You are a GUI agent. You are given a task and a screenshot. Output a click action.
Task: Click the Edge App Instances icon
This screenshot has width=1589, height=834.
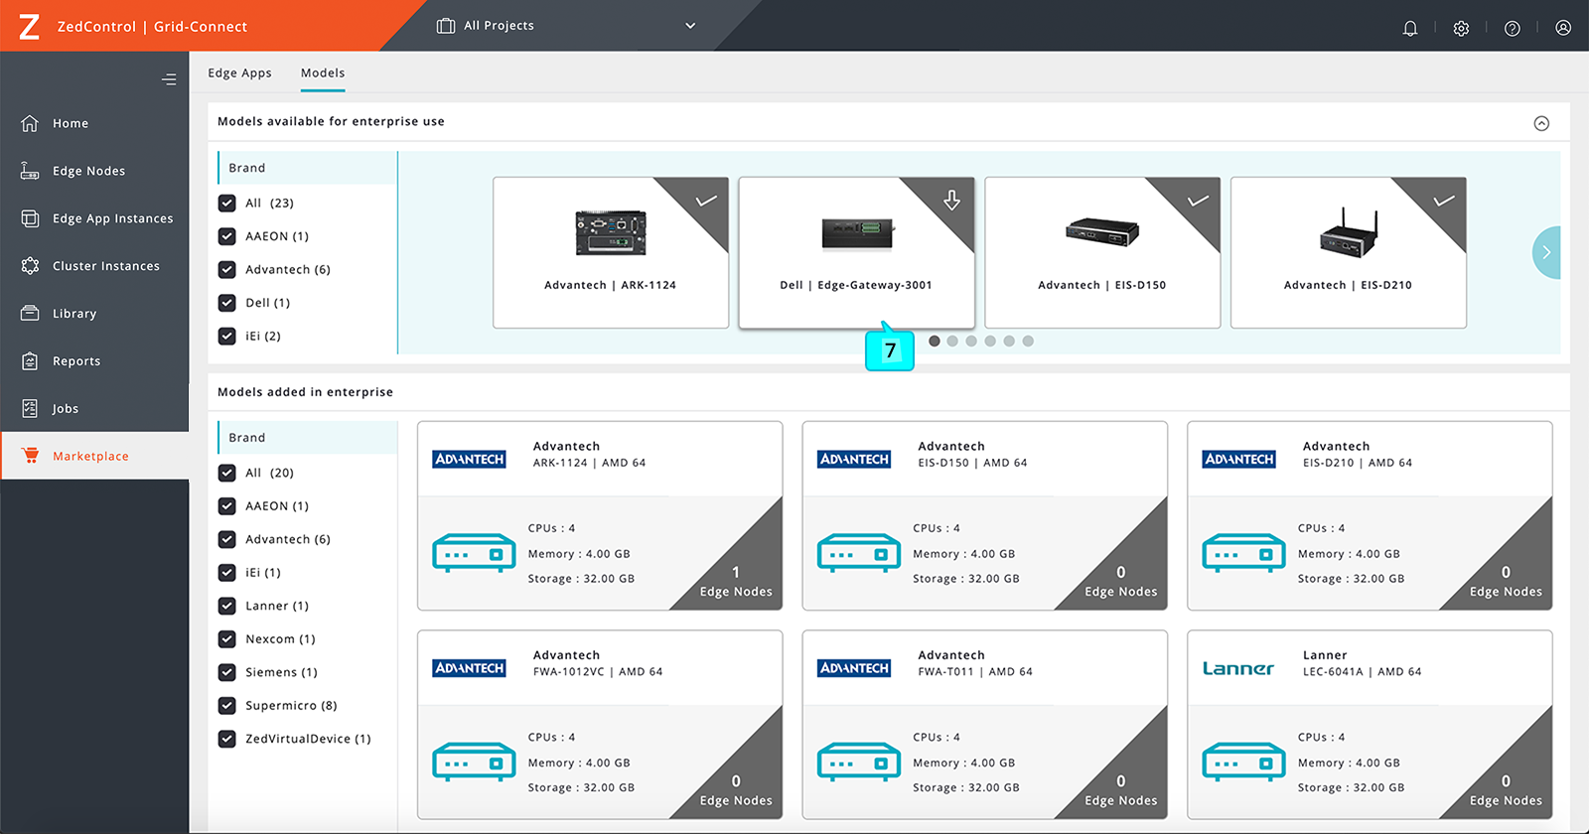30,218
